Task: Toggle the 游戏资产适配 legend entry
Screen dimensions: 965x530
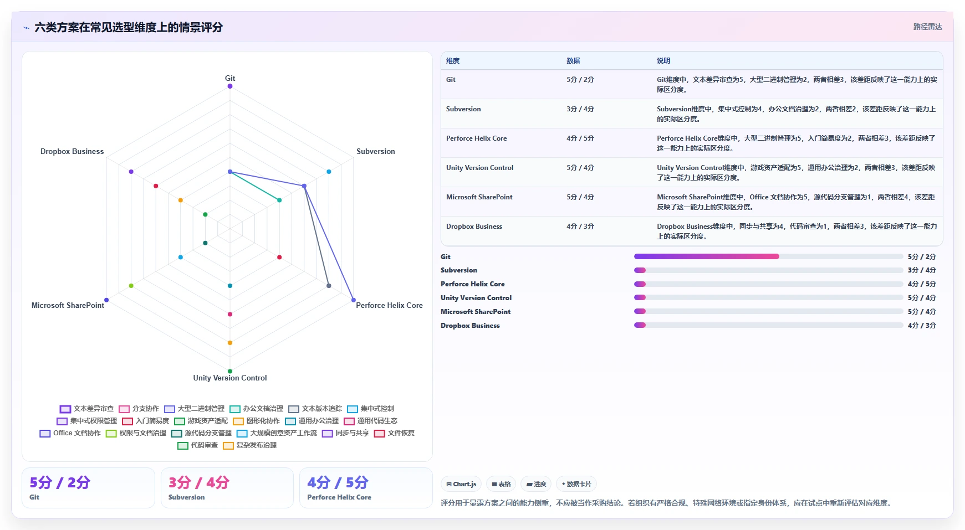Action: [201, 421]
